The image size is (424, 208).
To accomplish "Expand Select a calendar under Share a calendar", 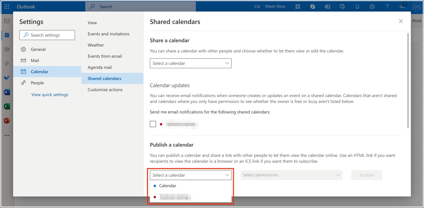I will tap(191, 63).
